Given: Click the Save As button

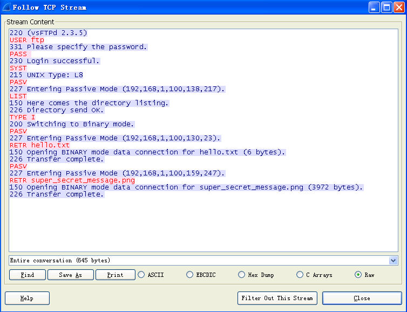Looking at the screenshot, I should tap(70, 275).
